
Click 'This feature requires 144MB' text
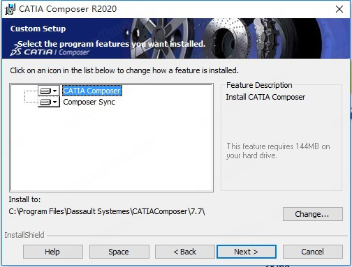pyautogui.click(x=278, y=151)
